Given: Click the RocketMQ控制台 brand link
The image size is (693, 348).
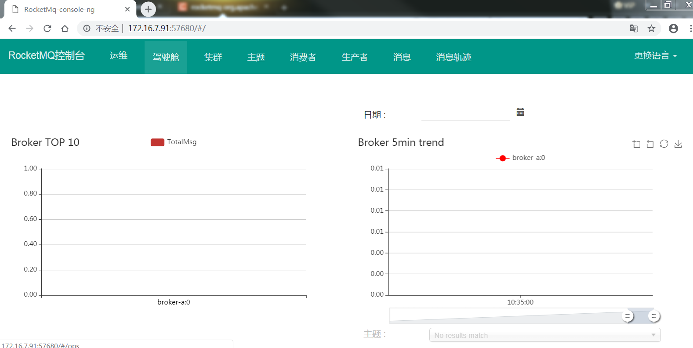Looking at the screenshot, I should [x=47, y=56].
